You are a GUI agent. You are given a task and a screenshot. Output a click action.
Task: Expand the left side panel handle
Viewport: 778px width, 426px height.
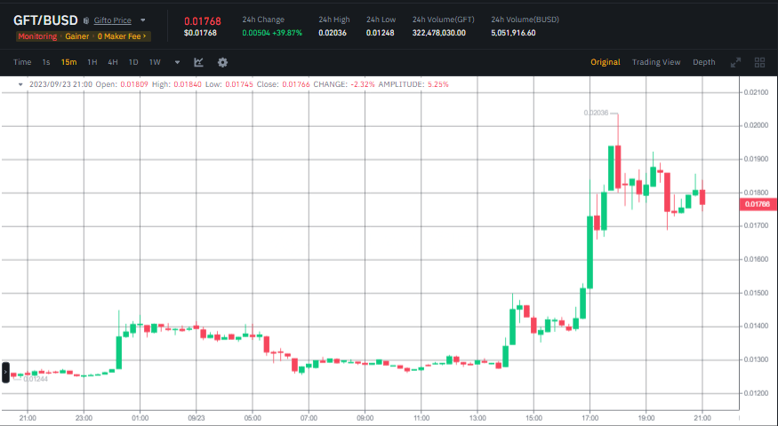click(5, 373)
